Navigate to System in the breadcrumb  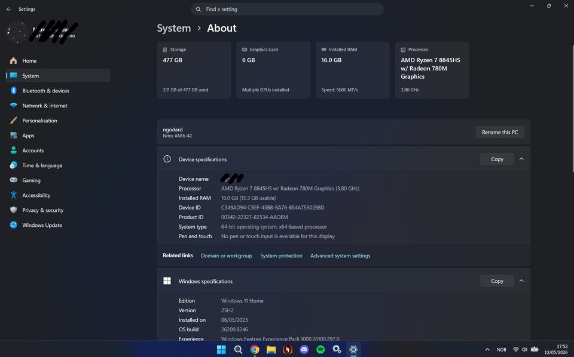(x=174, y=28)
